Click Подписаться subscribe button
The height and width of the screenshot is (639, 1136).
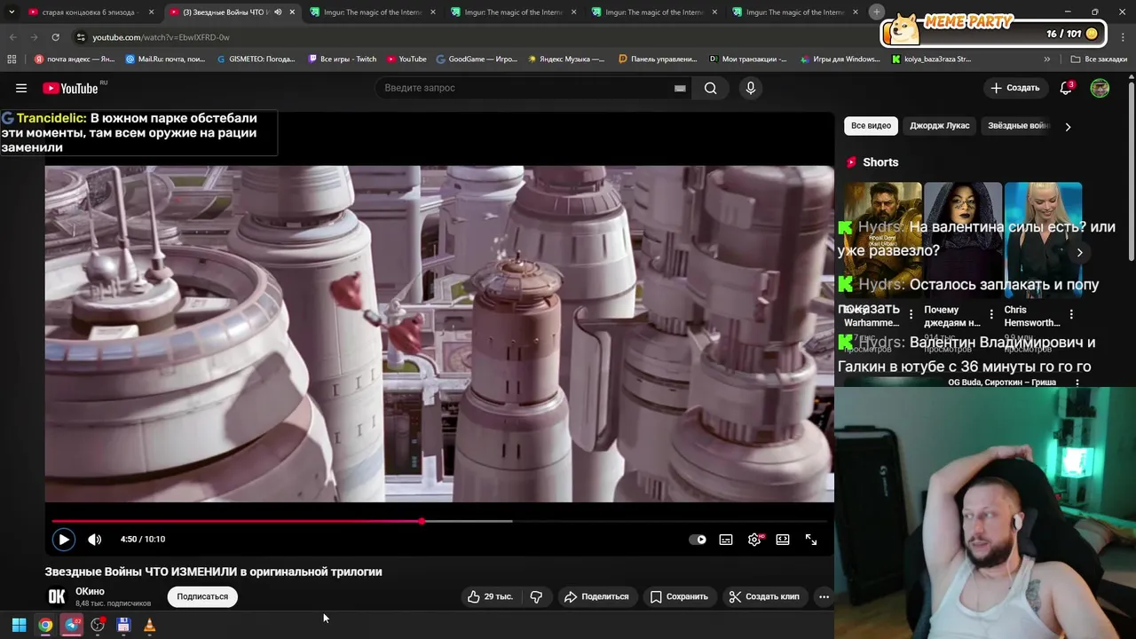point(202,596)
